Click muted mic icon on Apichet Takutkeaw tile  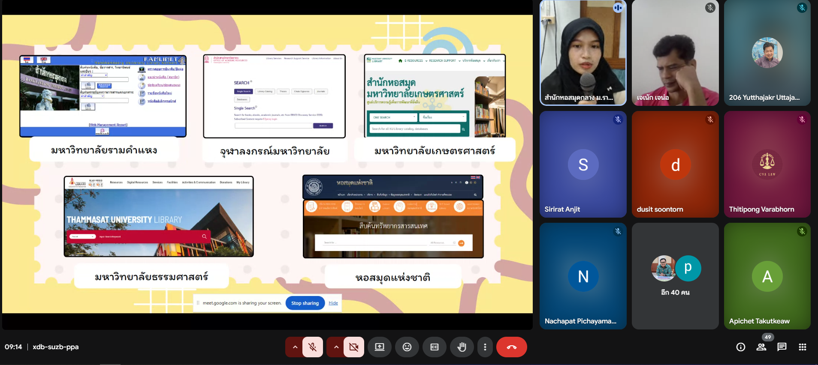(x=802, y=231)
